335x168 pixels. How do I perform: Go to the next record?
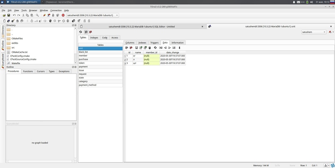[x=169, y=48]
